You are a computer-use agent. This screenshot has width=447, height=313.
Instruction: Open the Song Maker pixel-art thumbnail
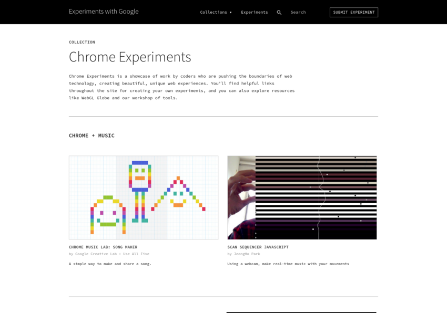coord(144,197)
